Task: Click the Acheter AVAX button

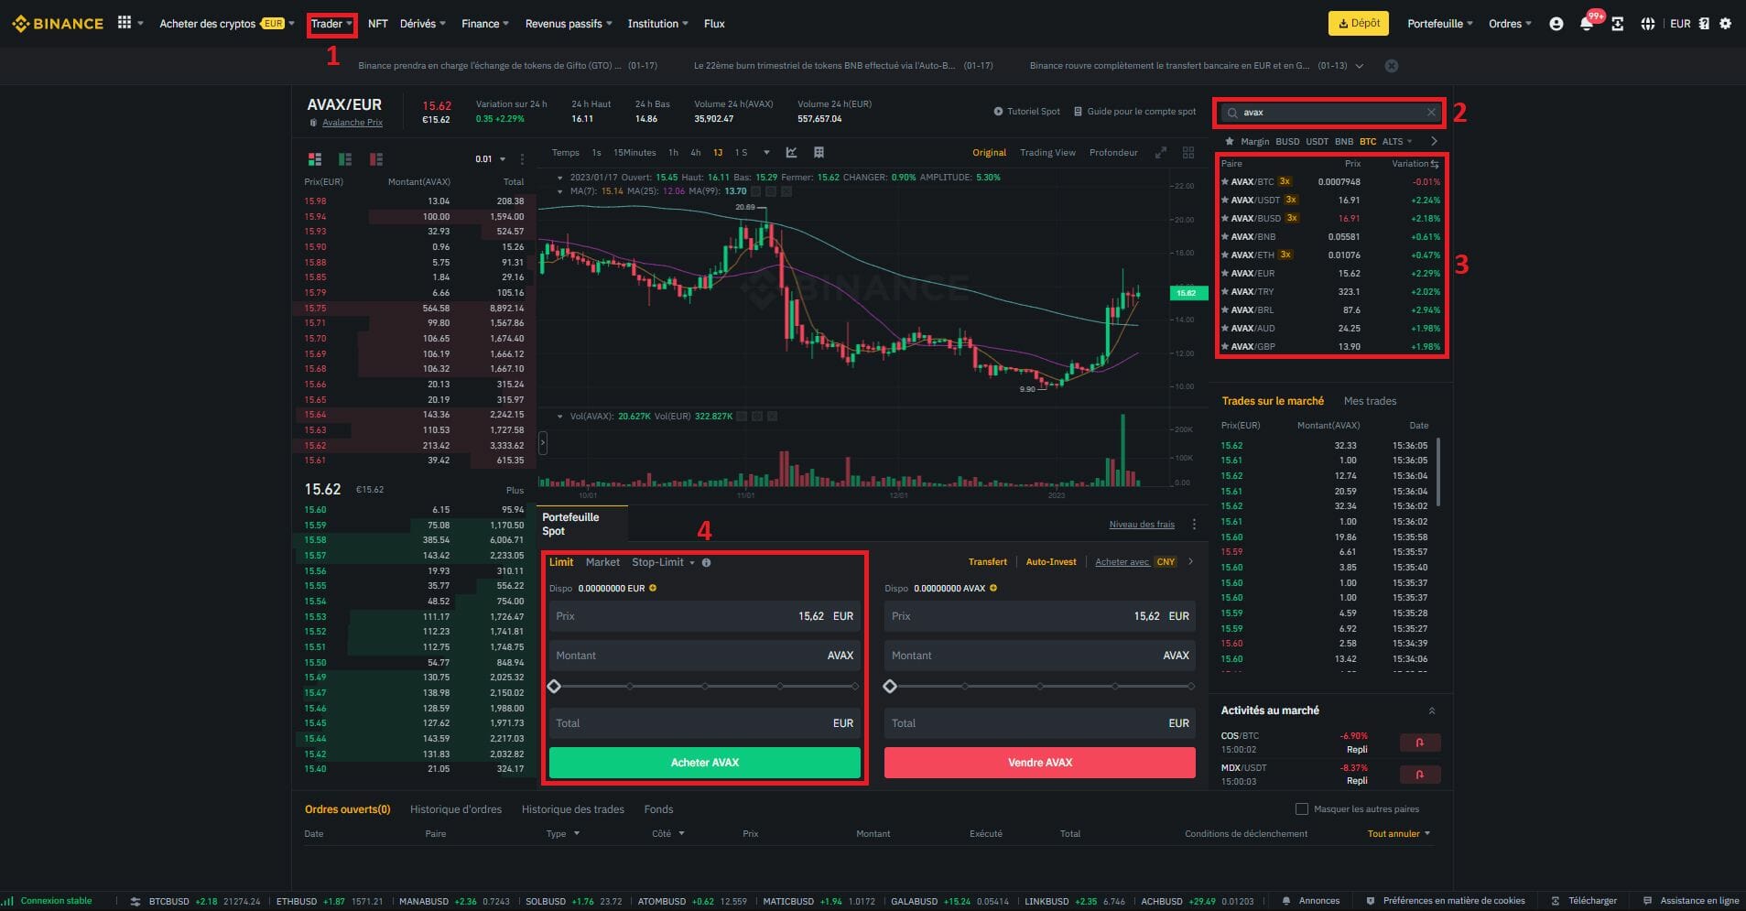Action: [x=705, y=763]
